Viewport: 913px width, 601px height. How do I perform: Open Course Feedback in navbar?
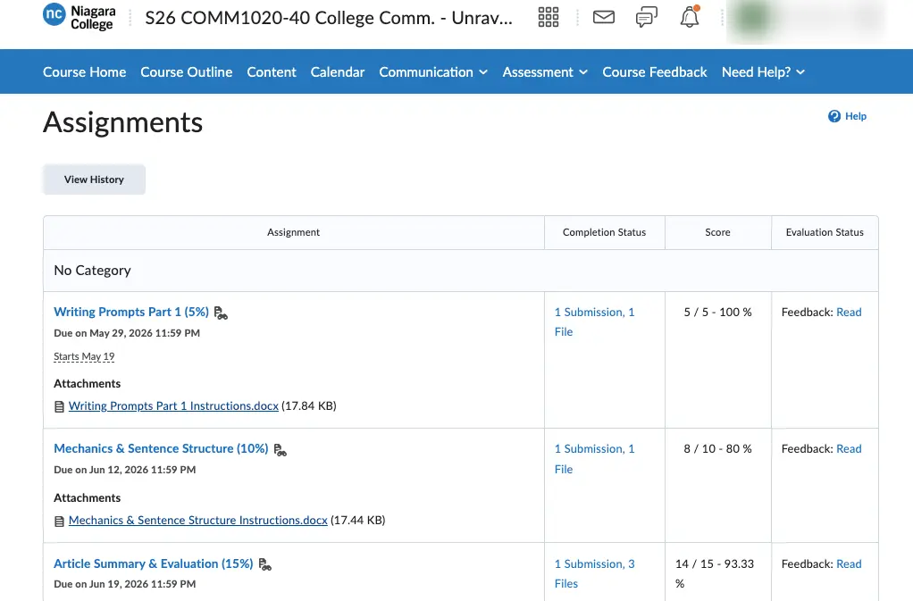click(x=655, y=72)
